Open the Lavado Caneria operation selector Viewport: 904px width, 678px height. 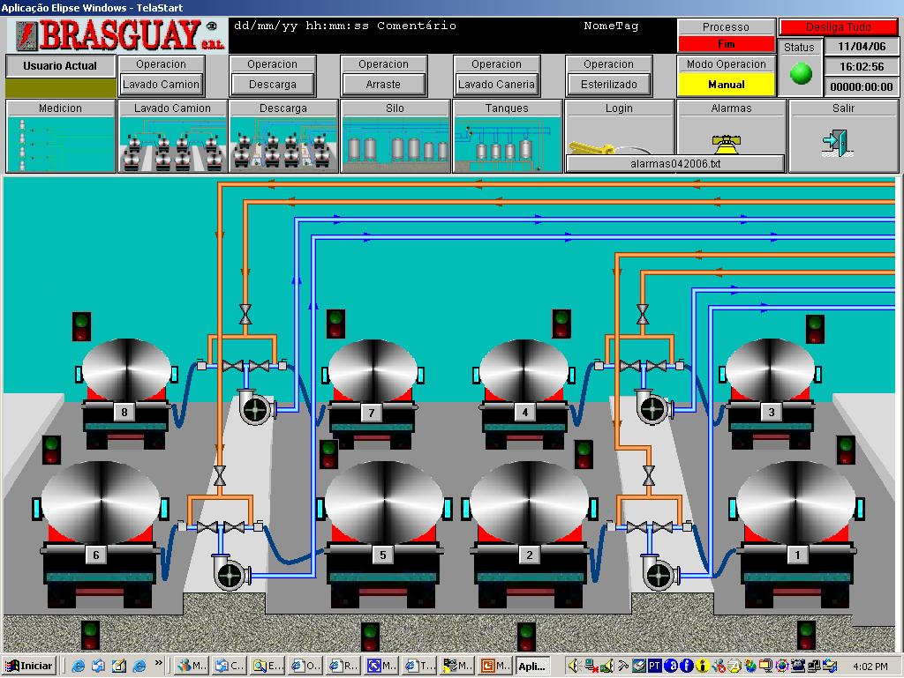coord(495,84)
